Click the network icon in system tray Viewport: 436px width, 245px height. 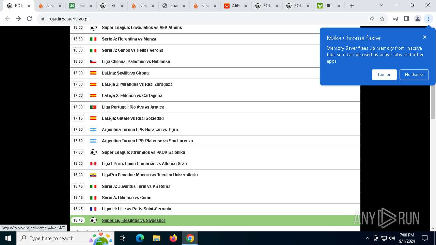pyautogui.click(x=384, y=238)
